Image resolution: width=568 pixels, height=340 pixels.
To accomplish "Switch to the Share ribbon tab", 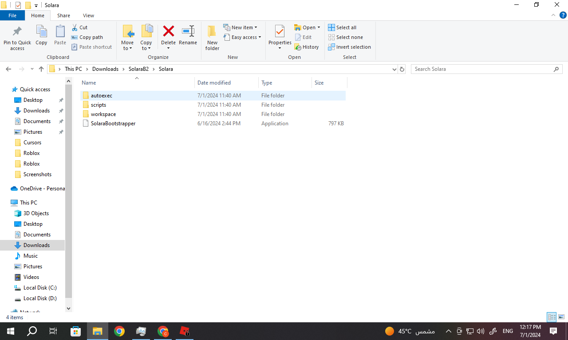I will [63, 15].
